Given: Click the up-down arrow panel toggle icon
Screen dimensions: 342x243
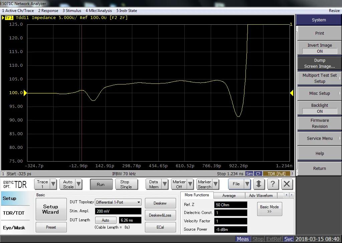Looking at the screenshot, I should [259, 184].
